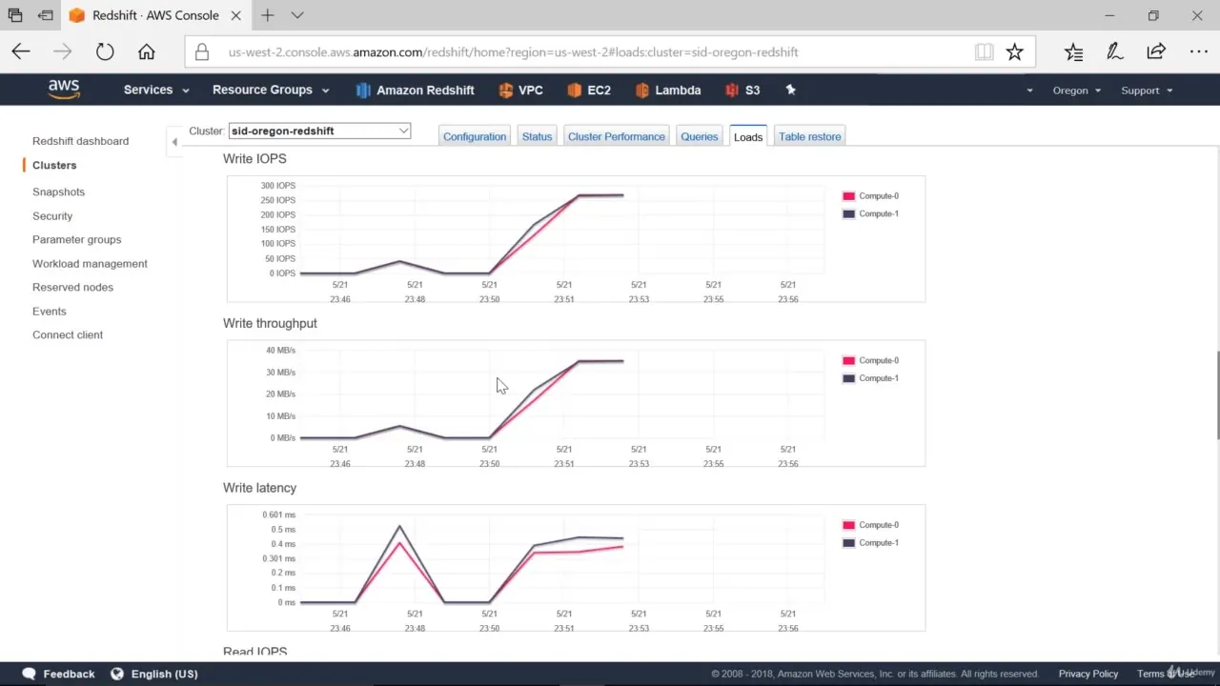Open the Cluster sid-oregon-redshift combo box

click(x=320, y=131)
